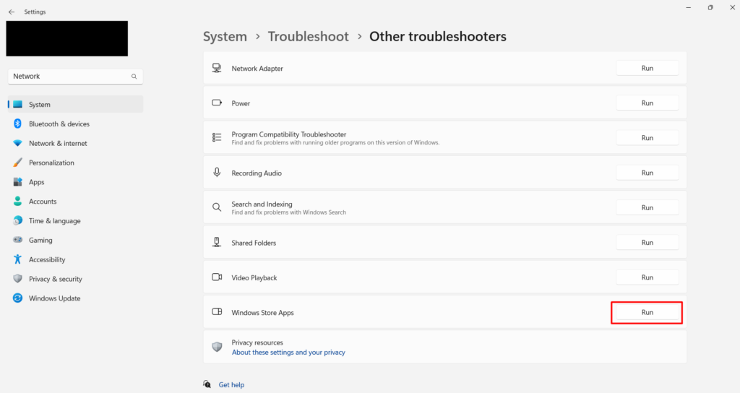Select Time & language in sidebar
This screenshot has height=393, width=740.
tap(54, 221)
